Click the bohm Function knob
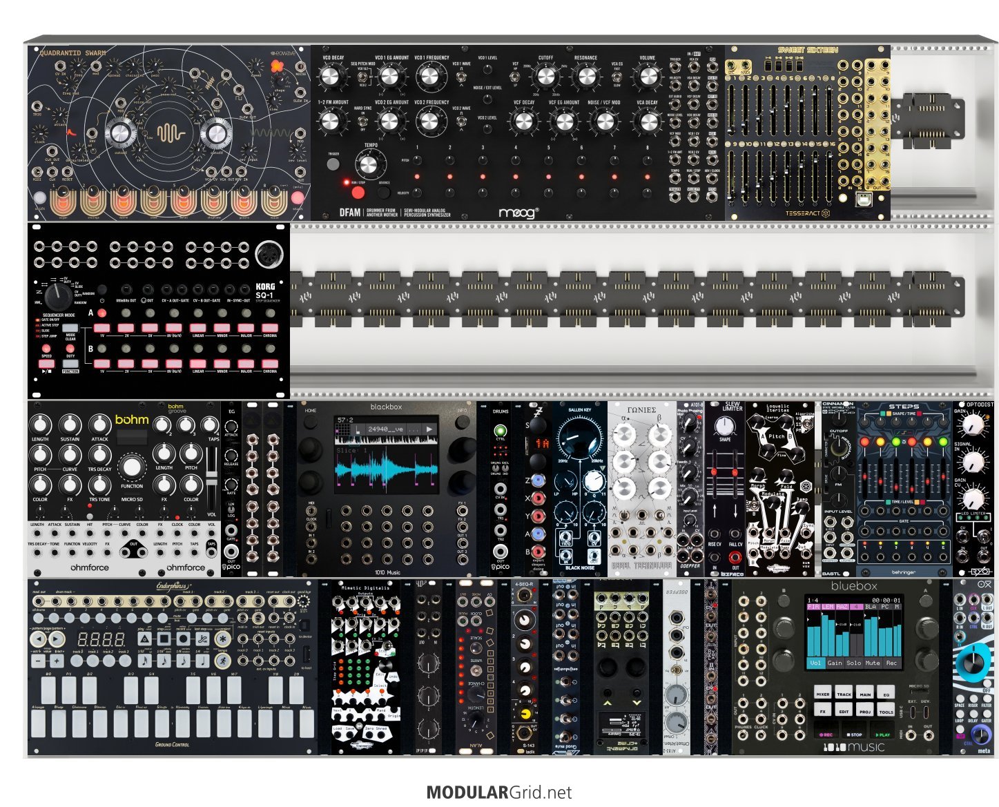999x807 pixels. [132, 467]
